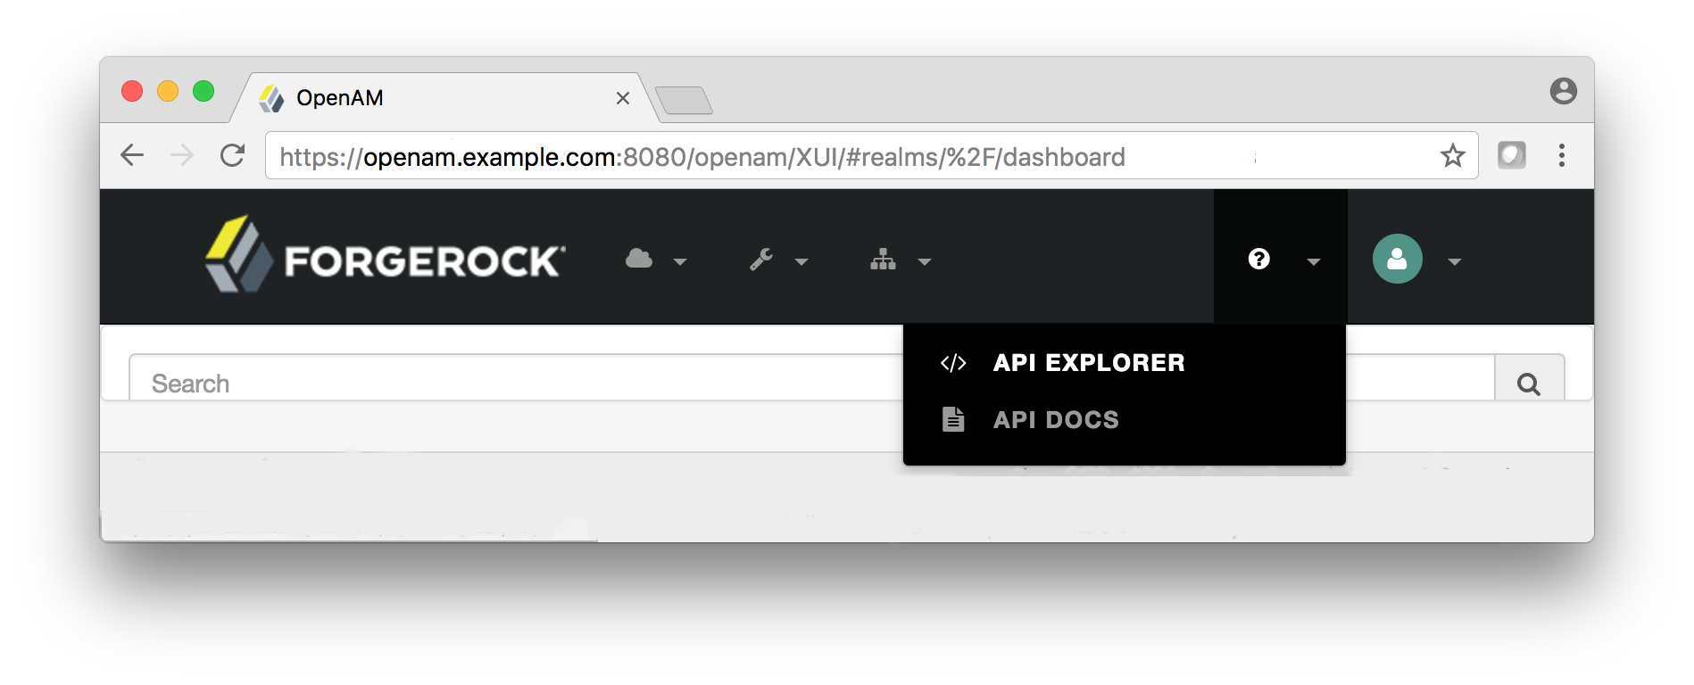Select the Configure wrench icon
The height and width of the screenshot is (685, 1694).
(762, 260)
